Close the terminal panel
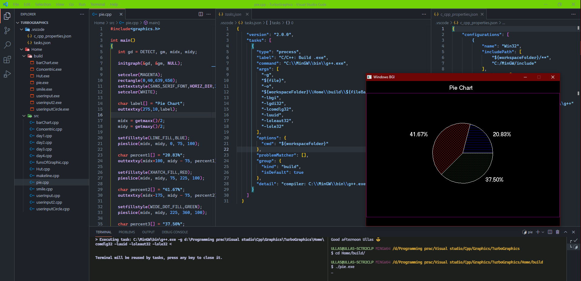This screenshot has height=281, width=581. pyautogui.click(x=573, y=232)
